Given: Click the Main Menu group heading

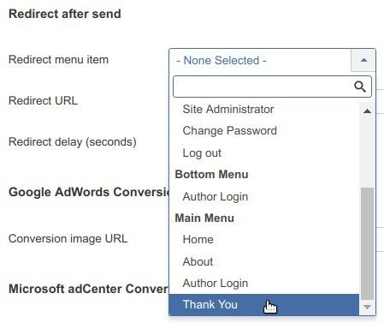Looking at the screenshot, I should pyautogui.click(x=204, y=218).
